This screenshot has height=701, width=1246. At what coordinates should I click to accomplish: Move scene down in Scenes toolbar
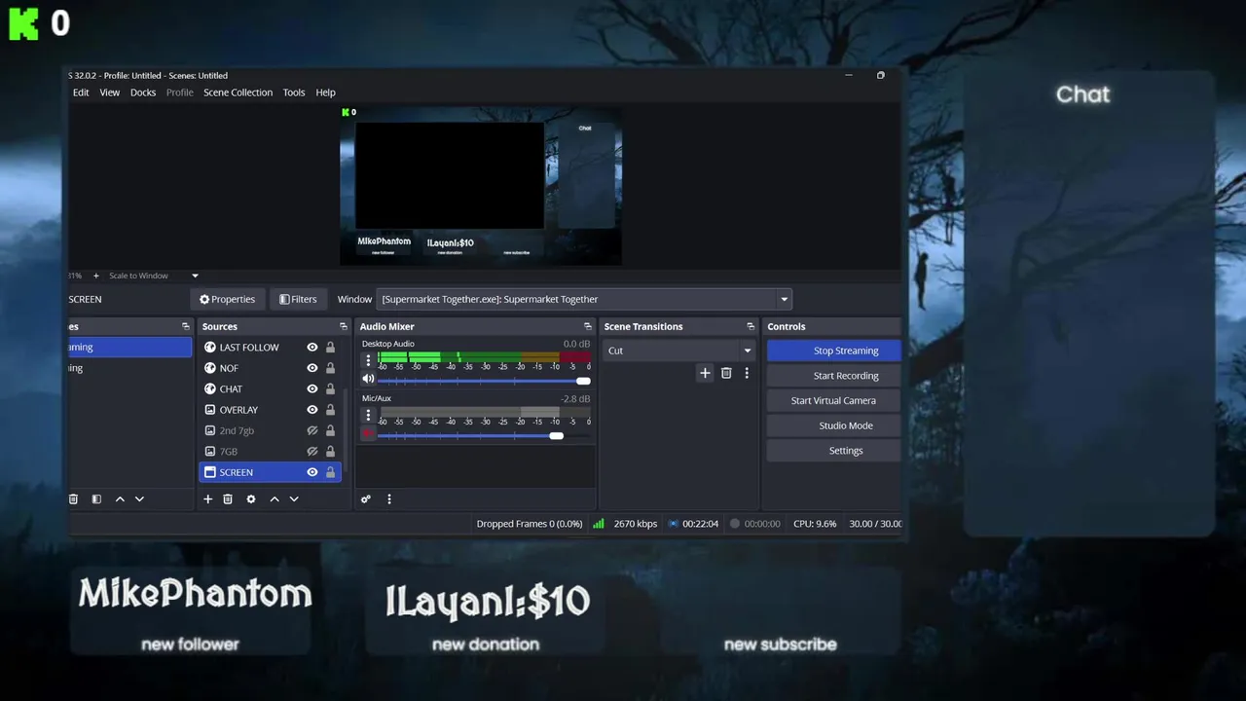[139, 499]
